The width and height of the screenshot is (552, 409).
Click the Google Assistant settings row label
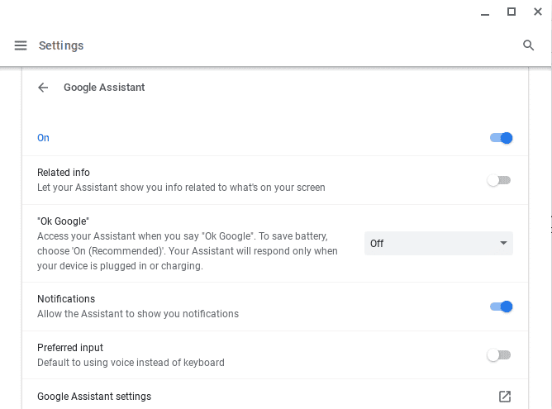(x=94, y=397)
